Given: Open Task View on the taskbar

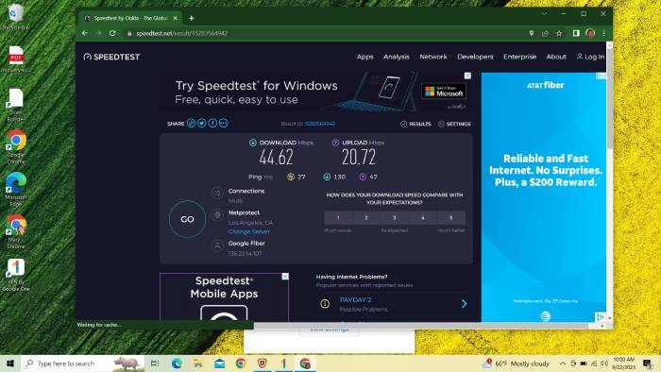Looking at the screenshot, I should [155, 364].
